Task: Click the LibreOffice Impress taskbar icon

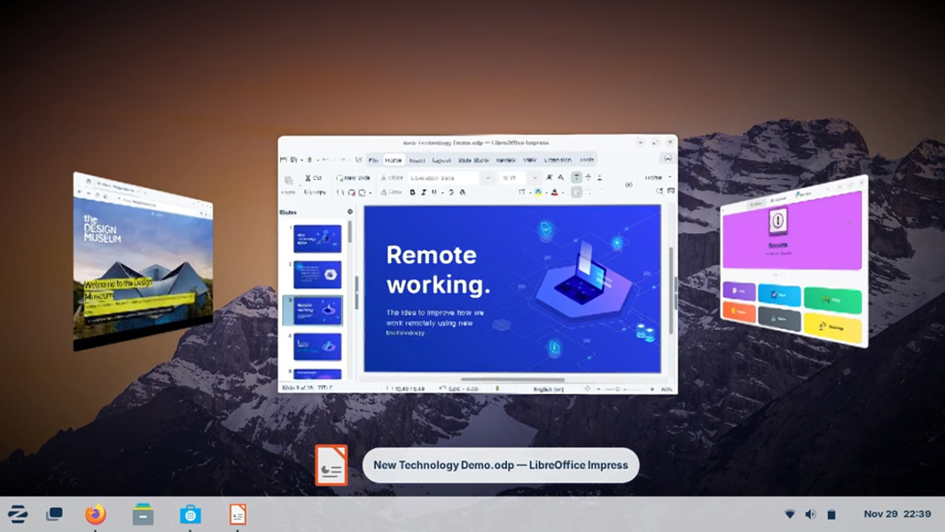Action: (x=238, y=514)
